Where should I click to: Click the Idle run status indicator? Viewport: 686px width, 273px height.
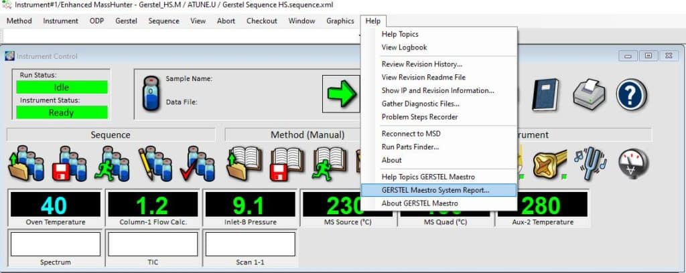tap(62, 88)
